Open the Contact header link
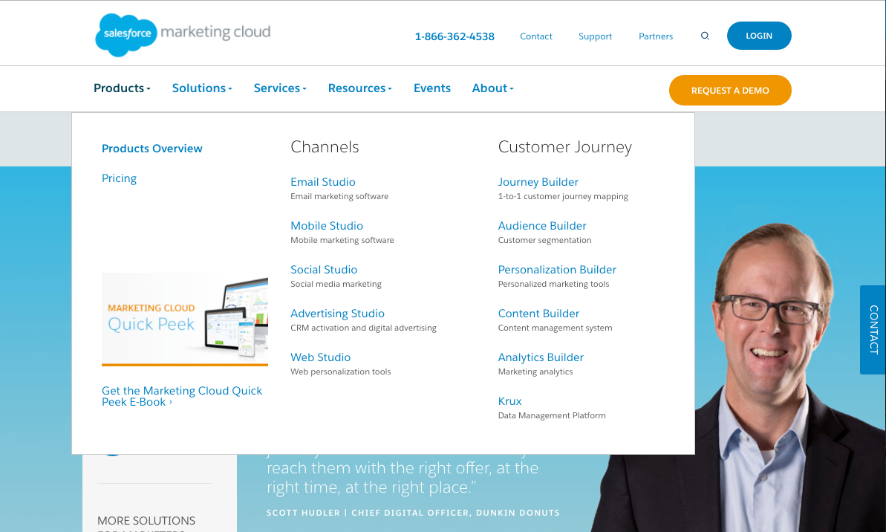886x532 pixels. tap(535, 36)
